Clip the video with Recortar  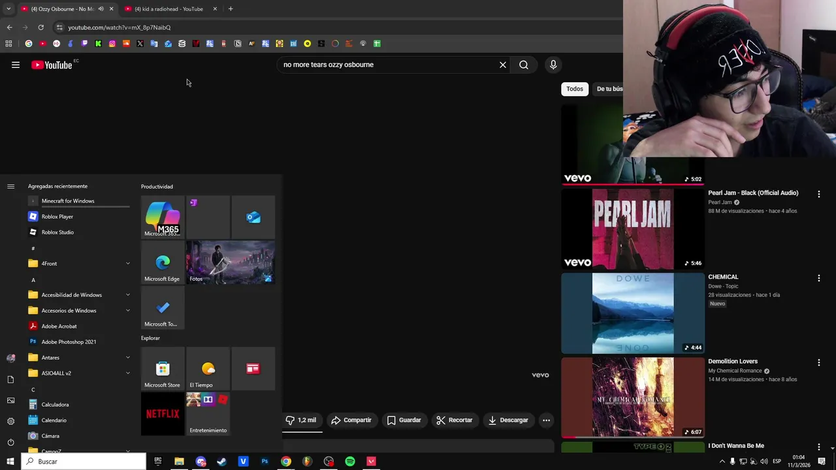pos(454,420)
